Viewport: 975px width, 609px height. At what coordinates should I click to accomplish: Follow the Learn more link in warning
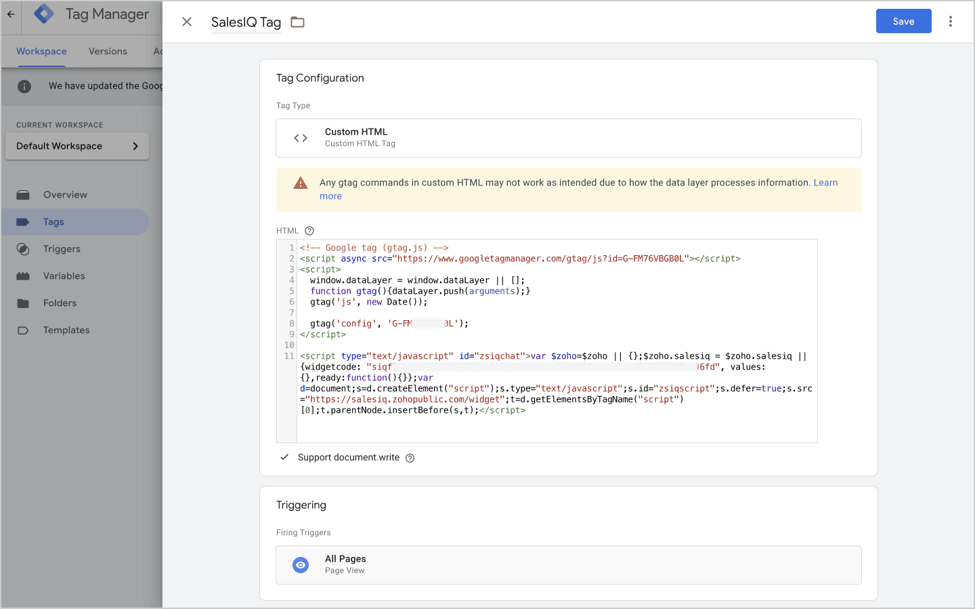(x=825, y=183)
